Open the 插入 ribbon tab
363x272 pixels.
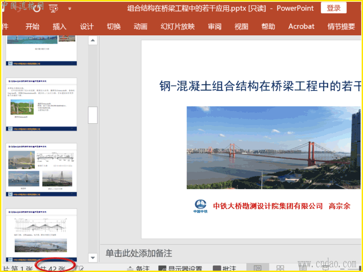tap(59, 26)
